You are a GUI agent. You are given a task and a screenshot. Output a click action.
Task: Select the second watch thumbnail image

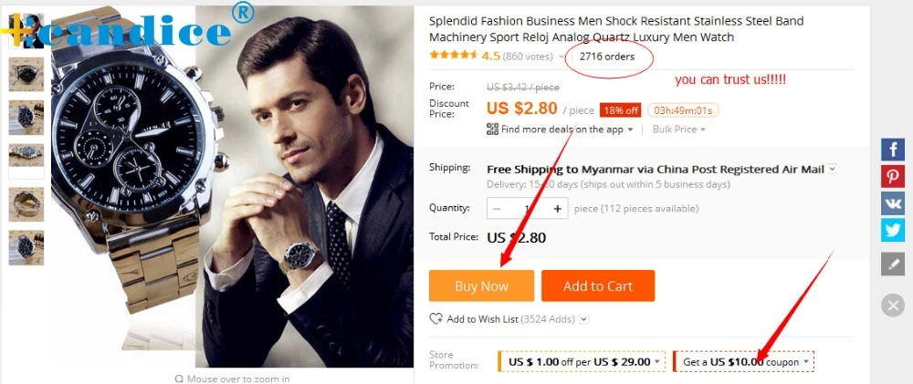(x=26, y=74)
